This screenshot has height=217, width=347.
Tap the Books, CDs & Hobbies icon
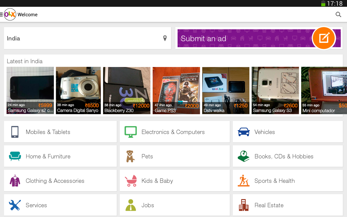click(243, 156)
